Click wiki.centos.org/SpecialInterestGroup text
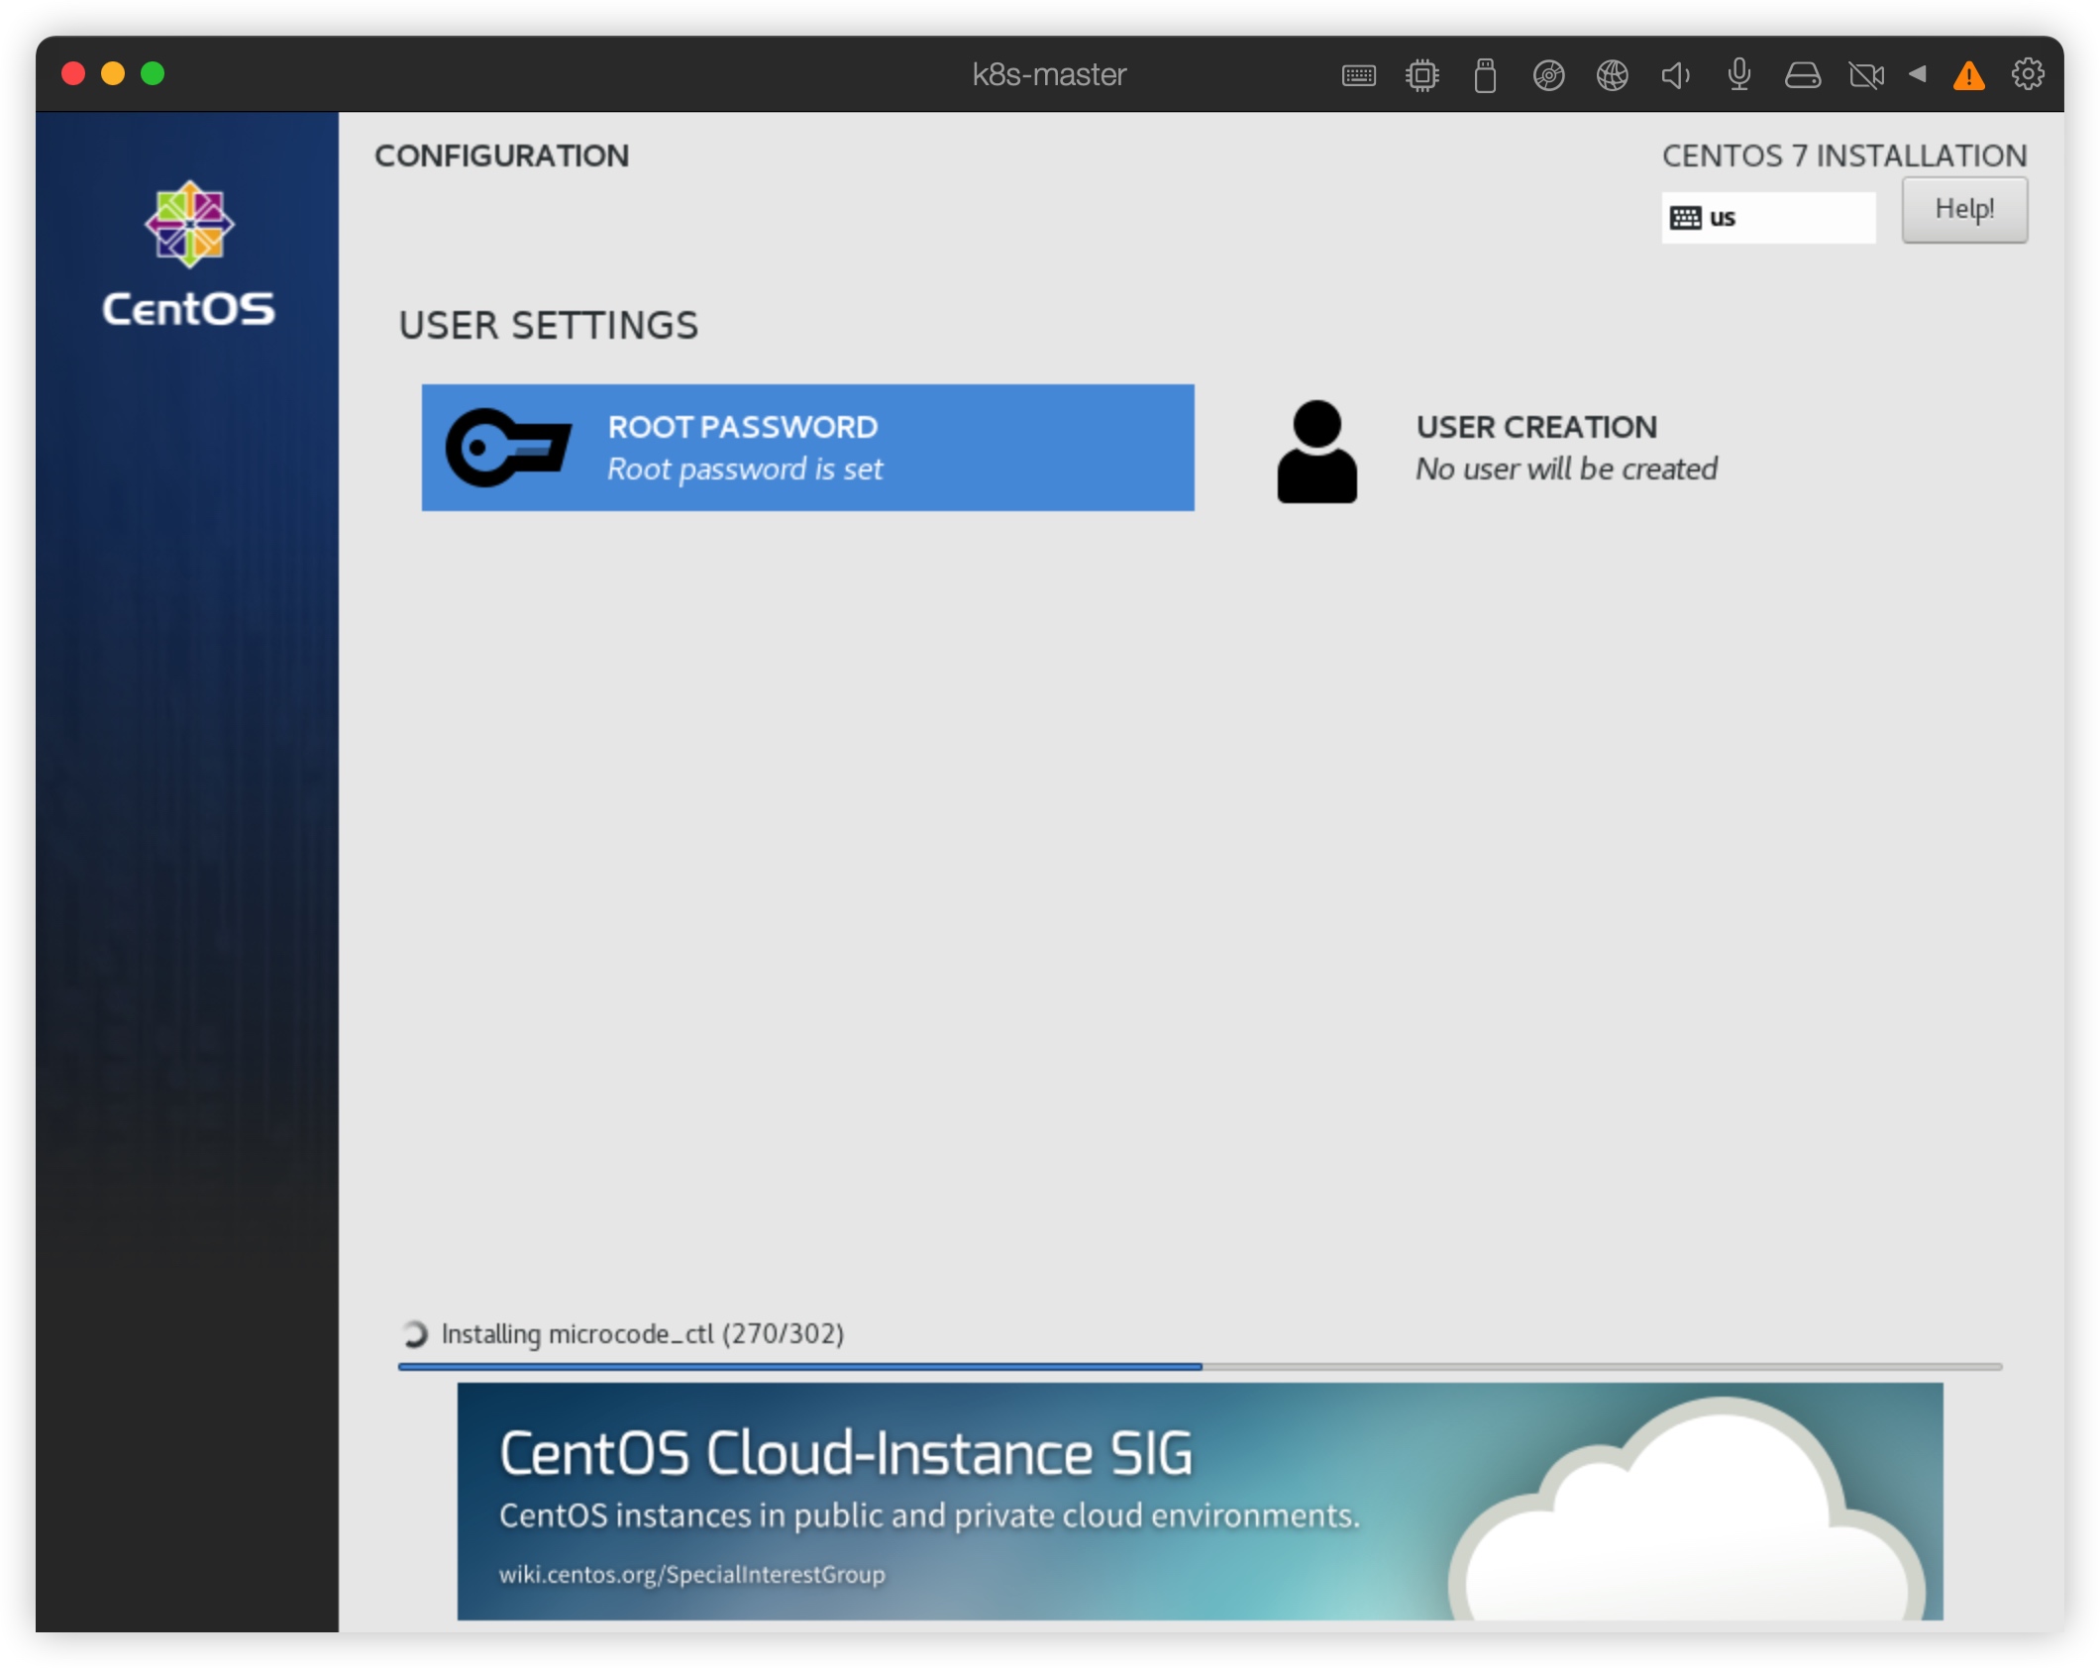The image size is (2100, 1668). (x=691, y=1574)
